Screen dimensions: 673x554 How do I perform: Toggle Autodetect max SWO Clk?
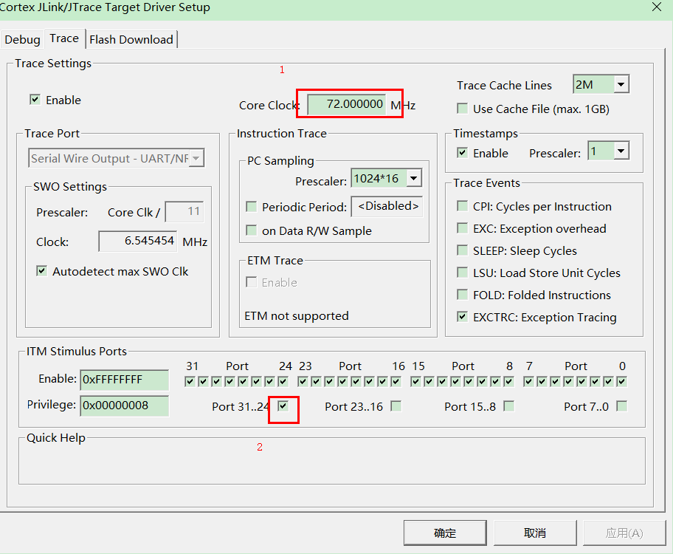pyautogui.click(x=41, y=271)
